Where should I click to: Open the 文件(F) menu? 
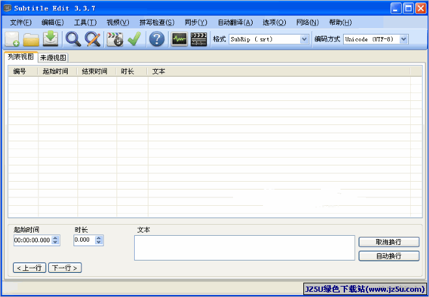click(x=20, y=22)
